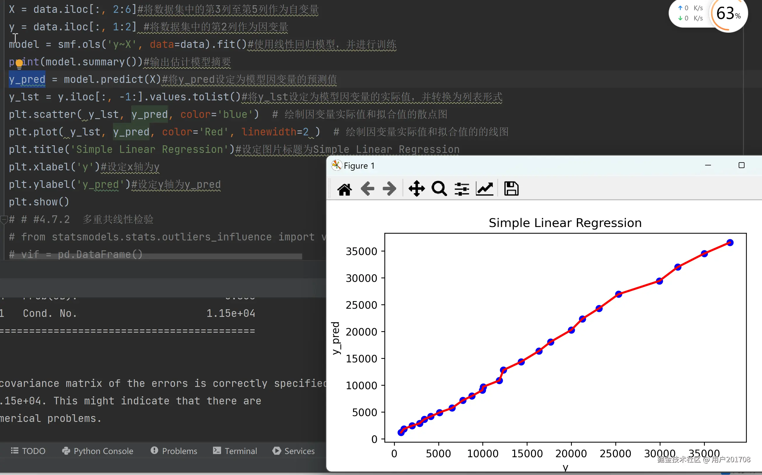This screenshot has width=762, height=475.
Task: Click the Back arrow in figure toolbar
Action: click(367, 189)
